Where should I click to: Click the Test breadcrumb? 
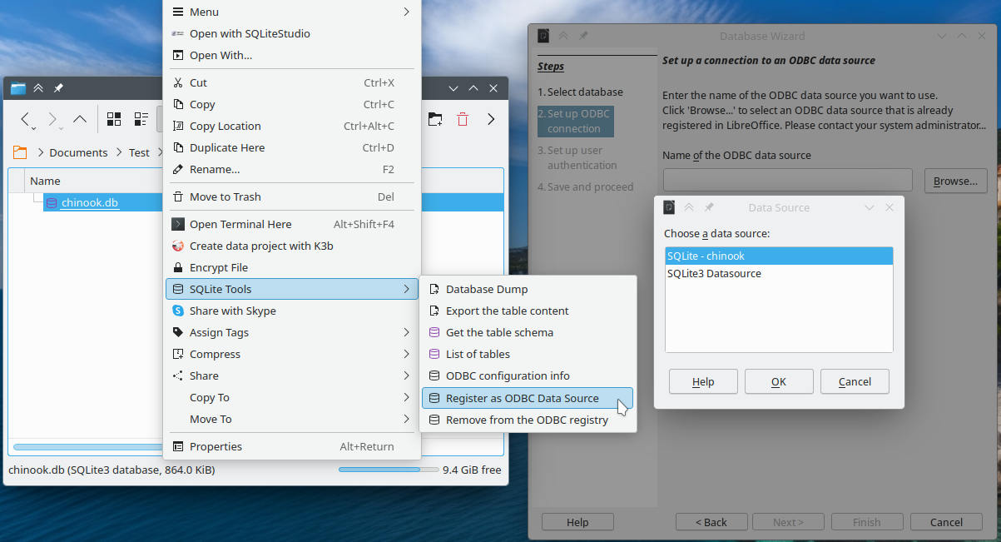(x=139, y=152)
